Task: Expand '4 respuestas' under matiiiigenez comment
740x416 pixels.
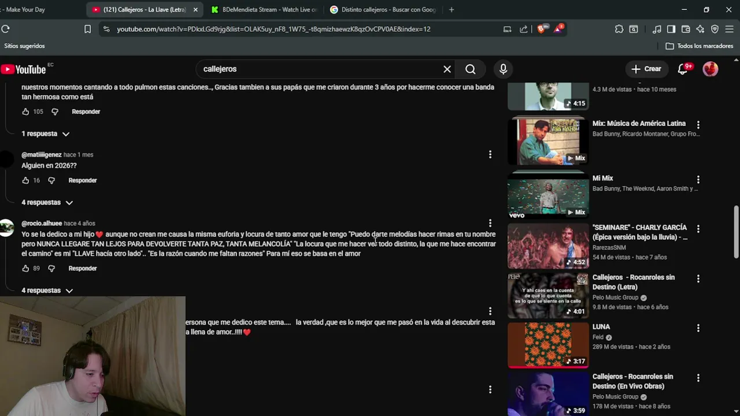Action: (47, 202)
